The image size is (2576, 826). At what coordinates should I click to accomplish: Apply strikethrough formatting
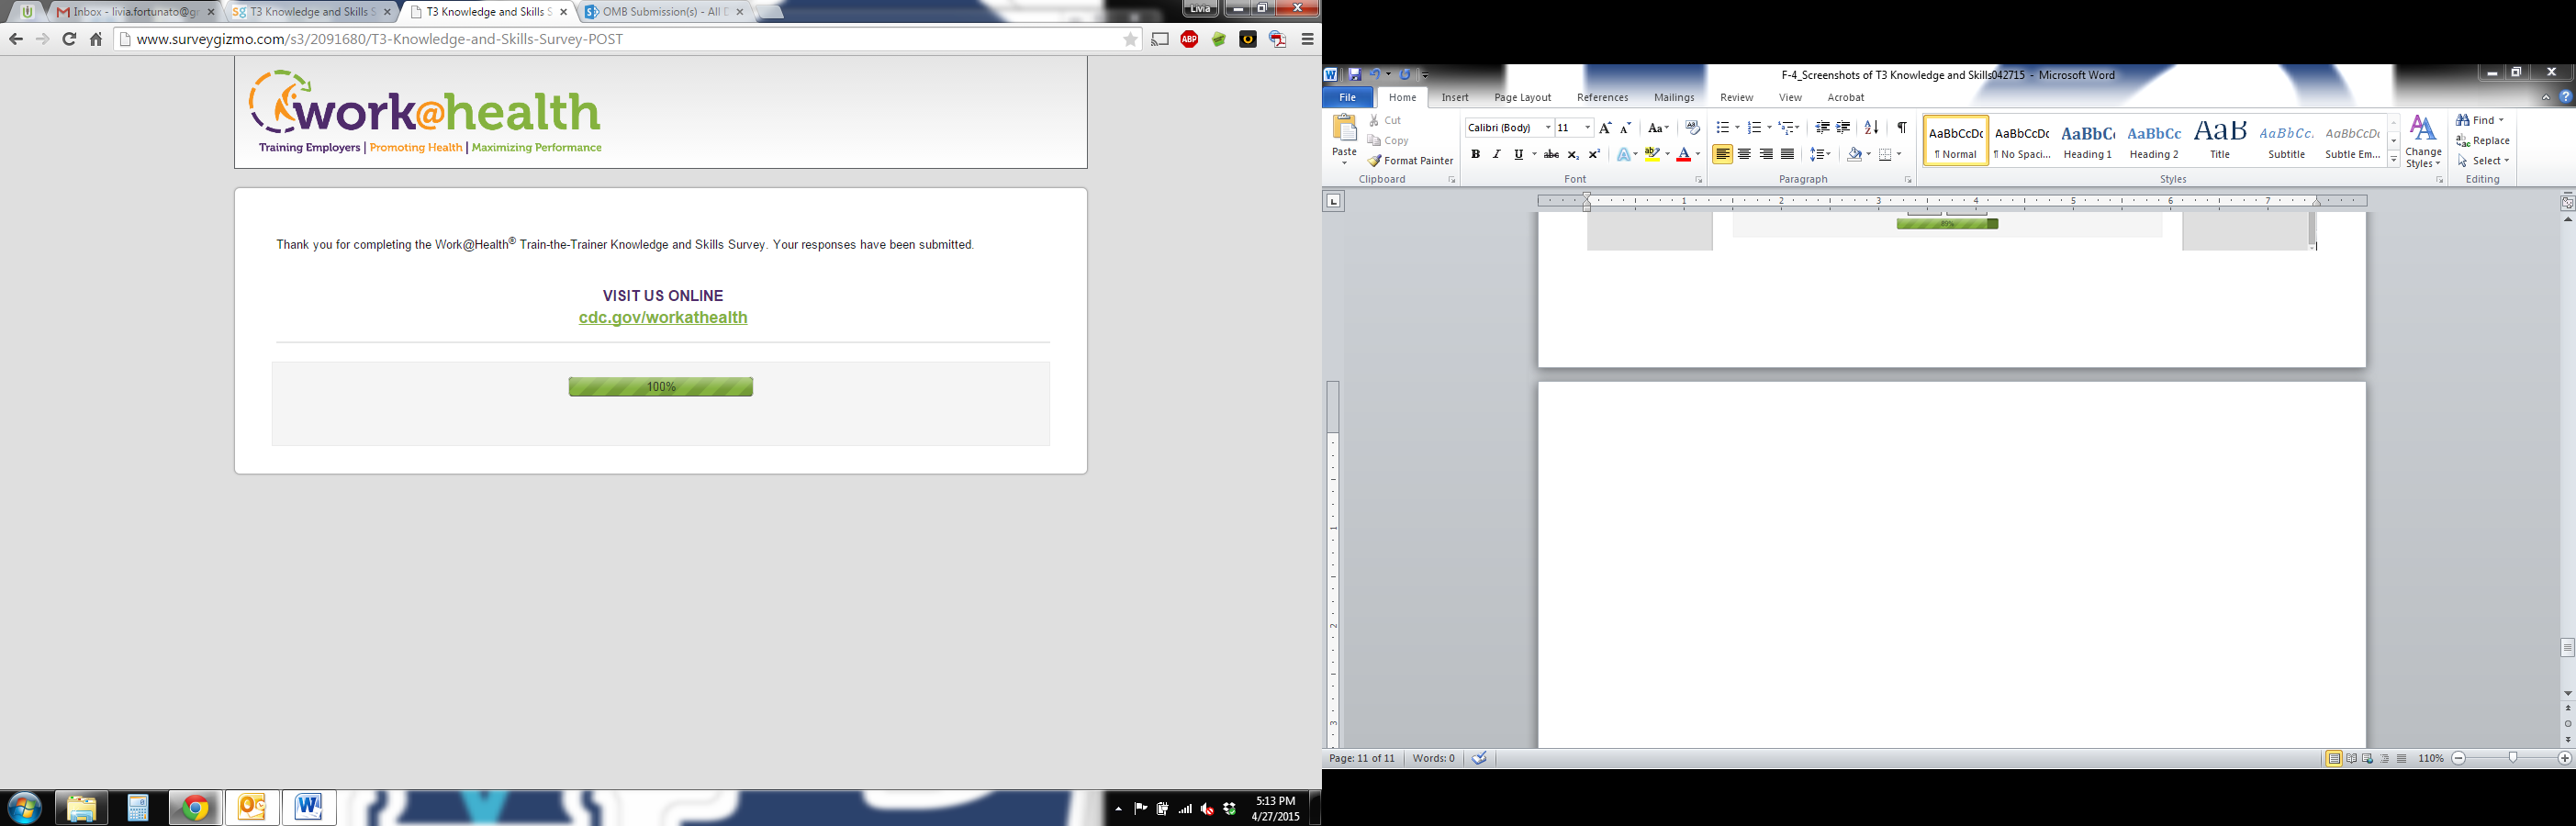point(1551,154)
